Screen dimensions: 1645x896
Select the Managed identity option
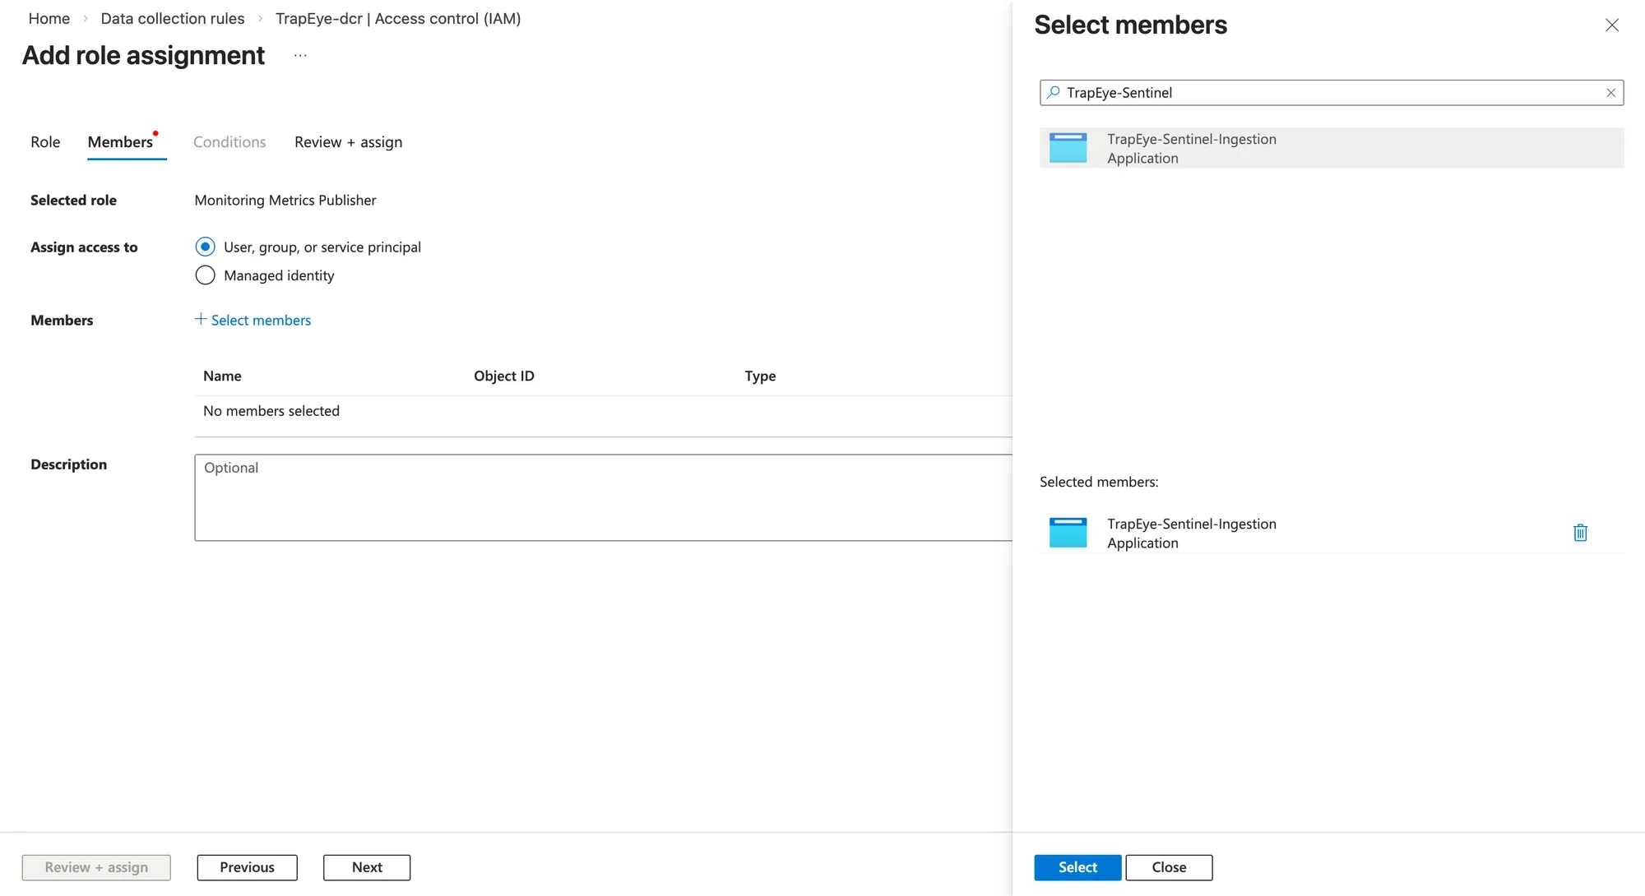tap(205, 275)
